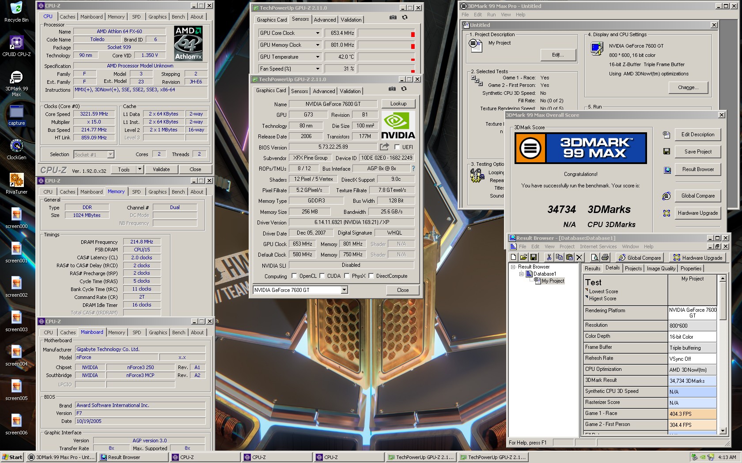Click the delete X icon in Result Browser toolbar

[579, 258]
